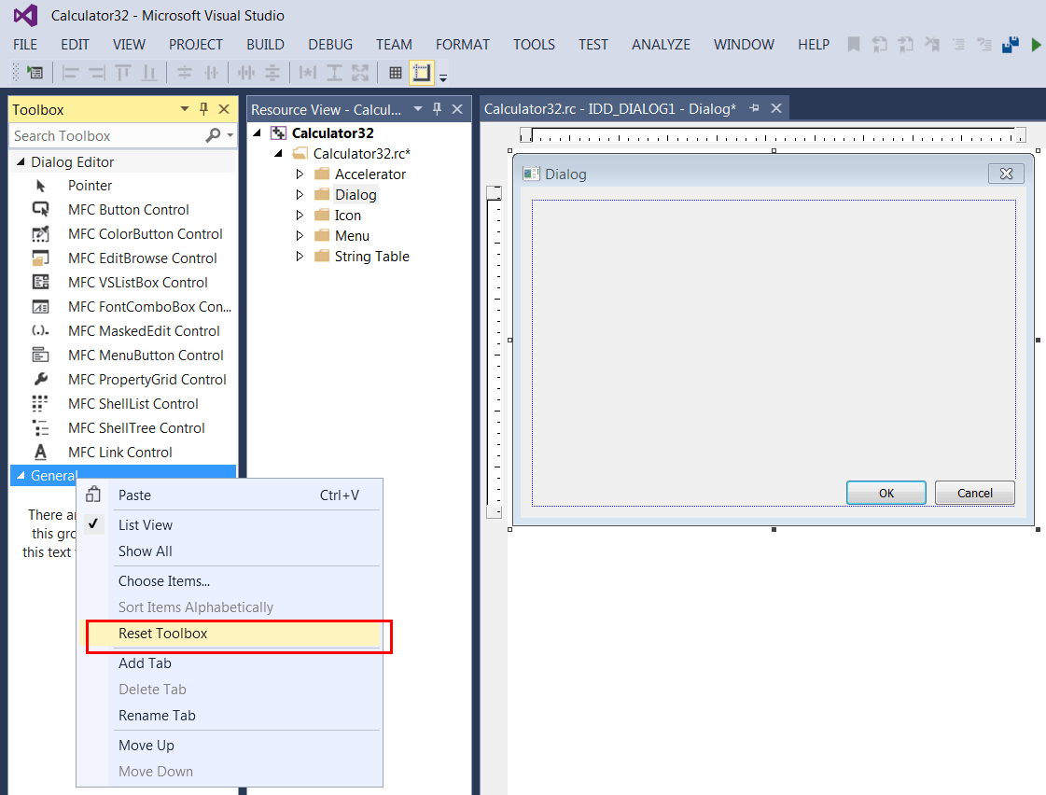Open Resource View window position dropdown
1046x795 pixels.
[x=418, y=109]
